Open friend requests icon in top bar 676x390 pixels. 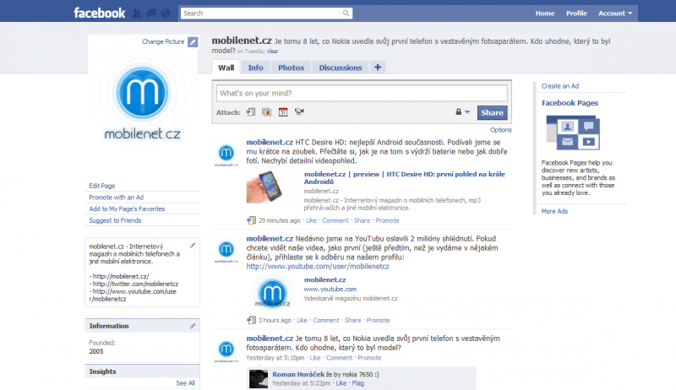137,14
